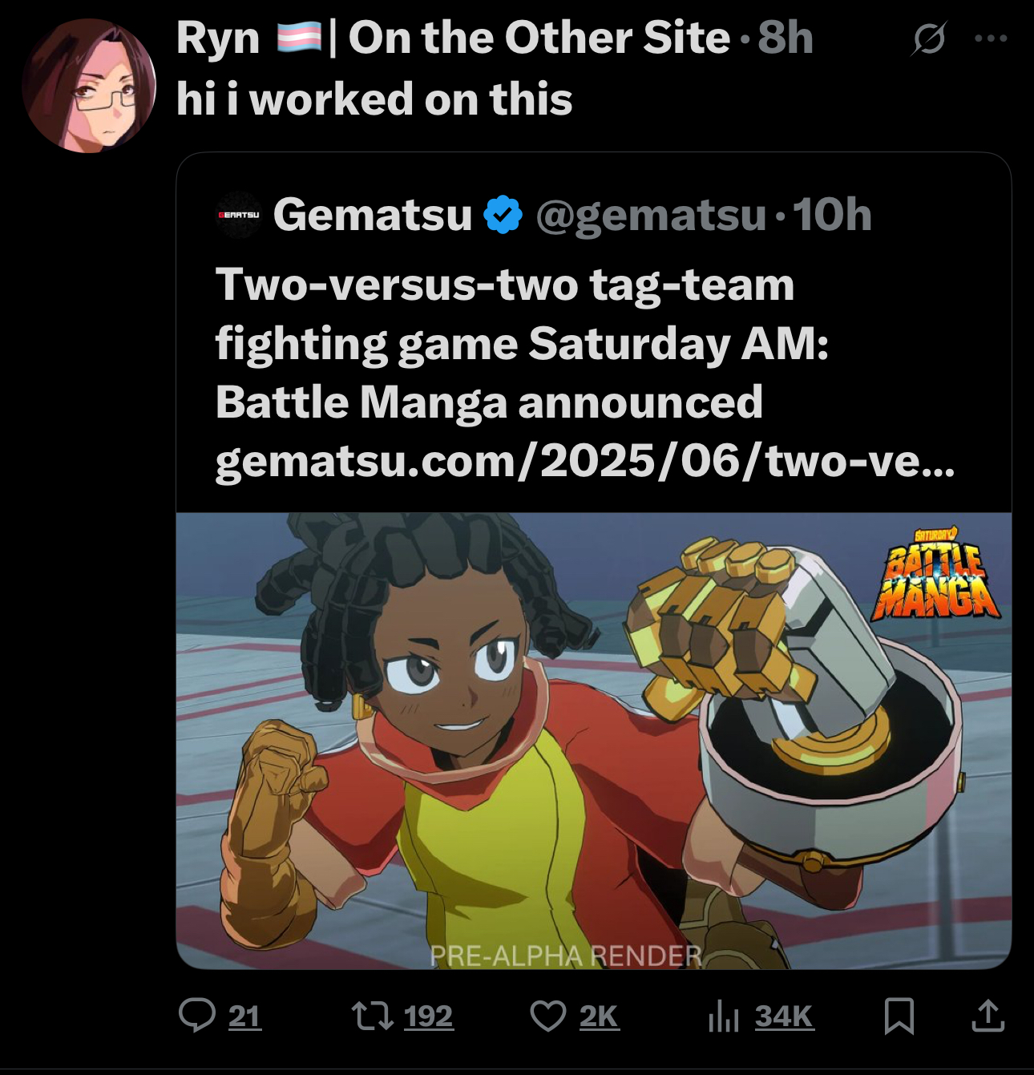The image size is (1034, 1075).
Task: Open the three-dot more options menu
Action: click(991, 38)
